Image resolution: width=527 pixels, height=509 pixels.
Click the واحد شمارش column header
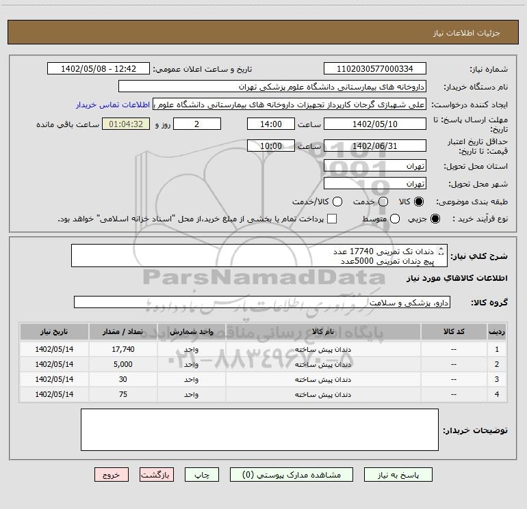[191, 332]
